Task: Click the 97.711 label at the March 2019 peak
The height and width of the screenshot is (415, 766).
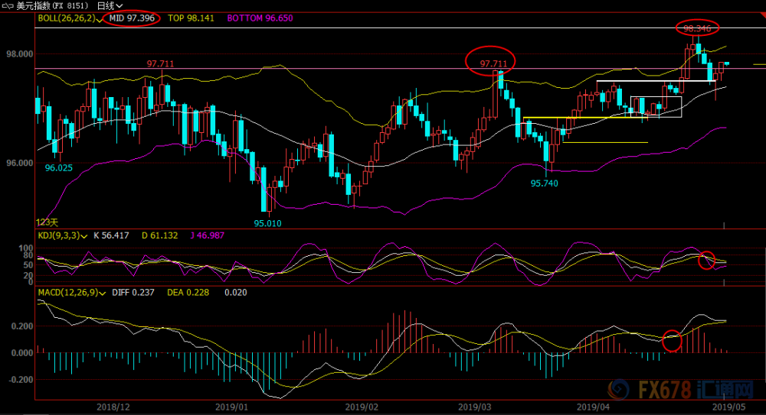Action: 493,63
